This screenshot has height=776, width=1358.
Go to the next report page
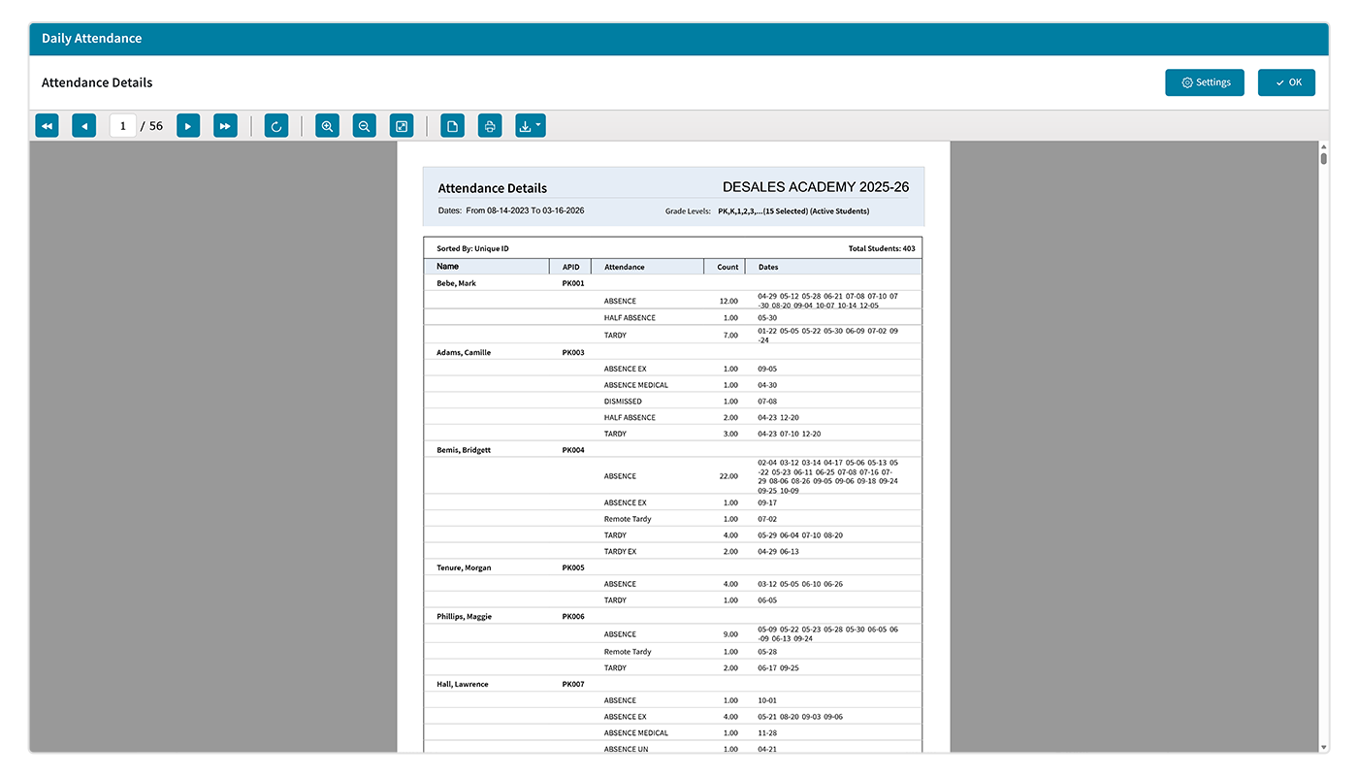tap(188, 125)
